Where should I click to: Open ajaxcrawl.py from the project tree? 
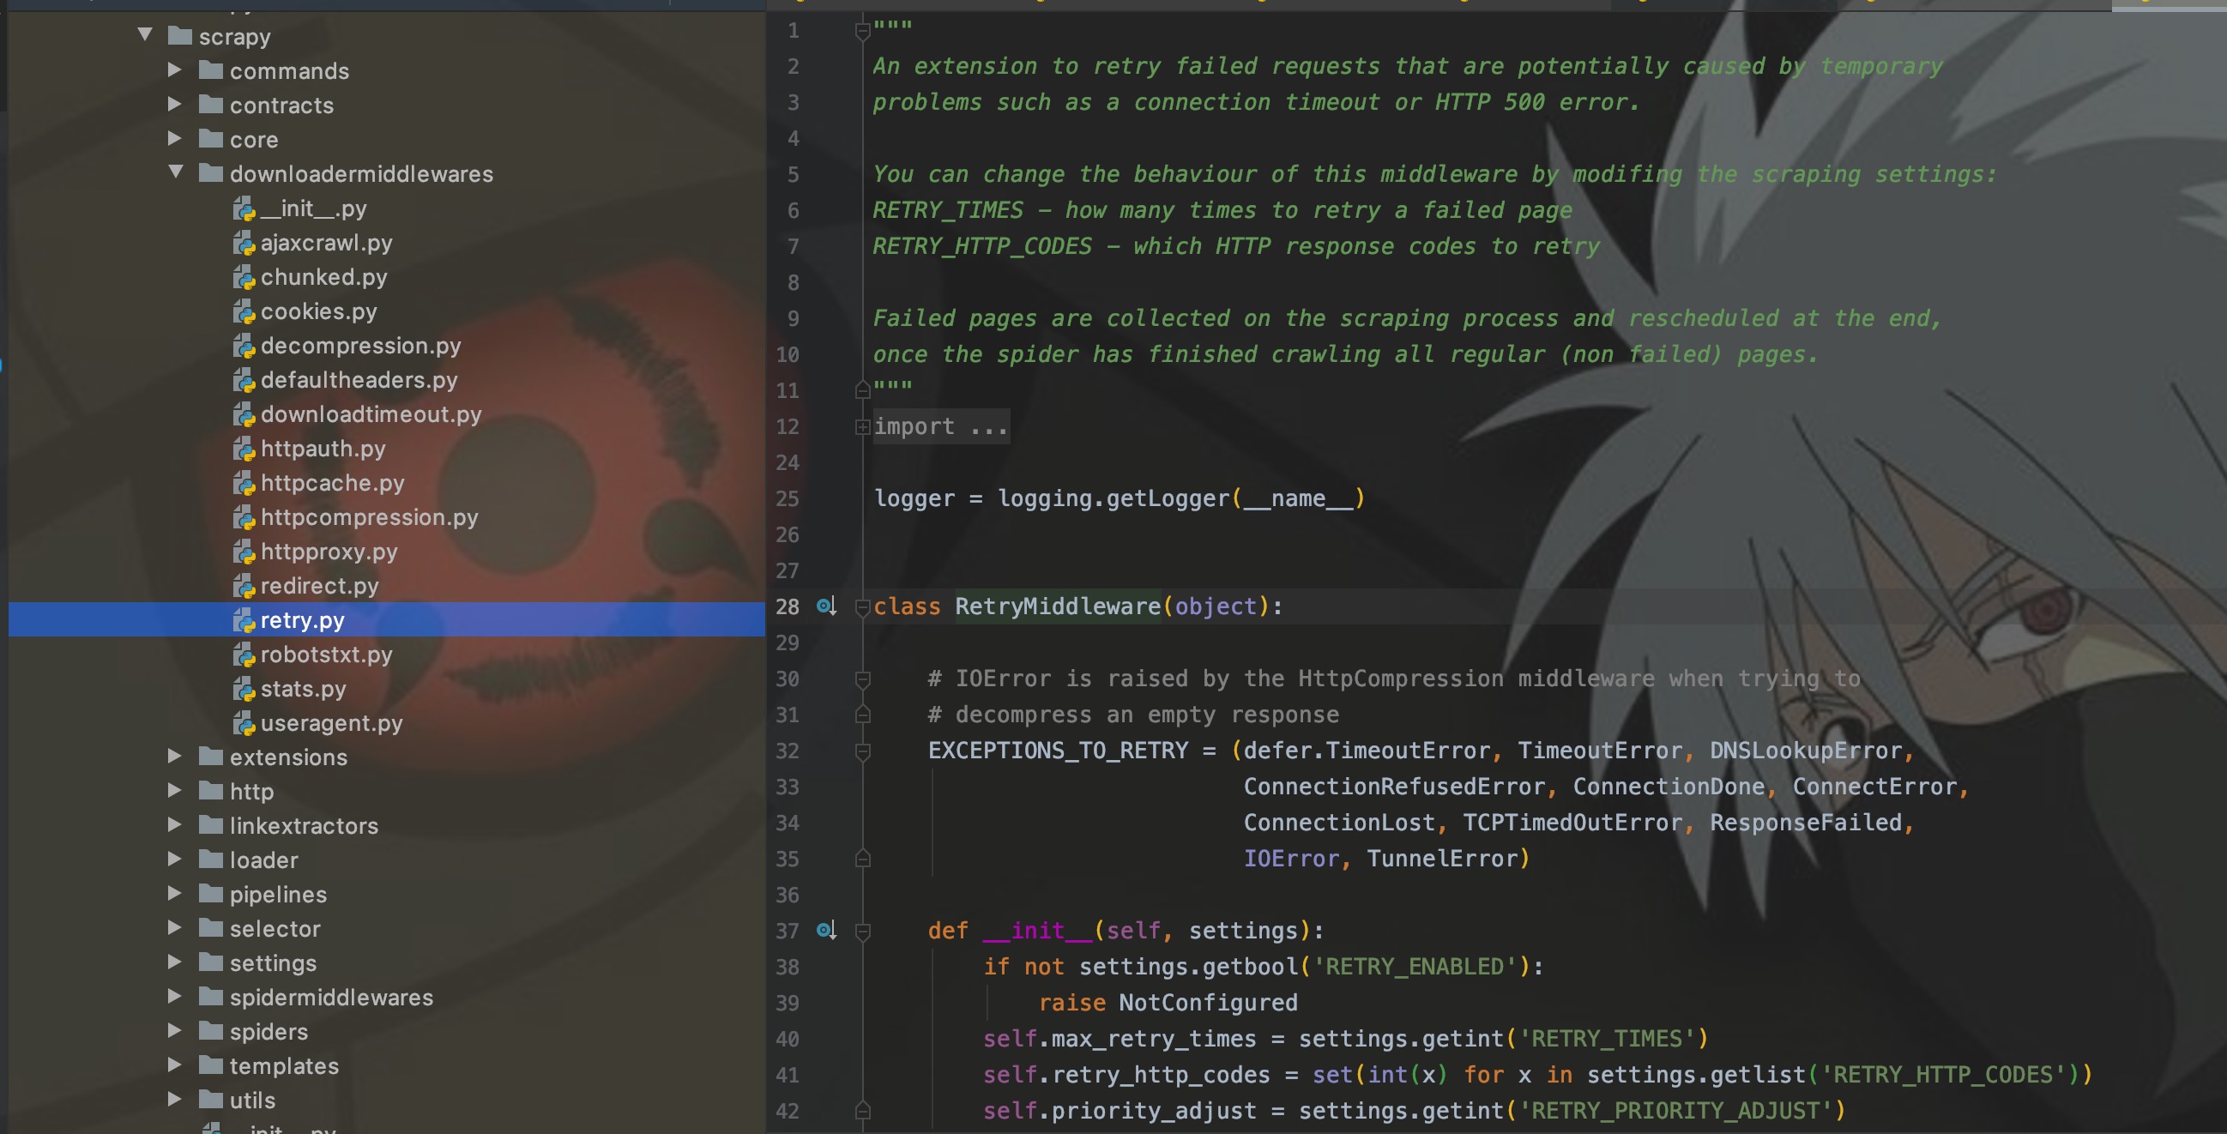pyautogui.click(x=326, y=243)
